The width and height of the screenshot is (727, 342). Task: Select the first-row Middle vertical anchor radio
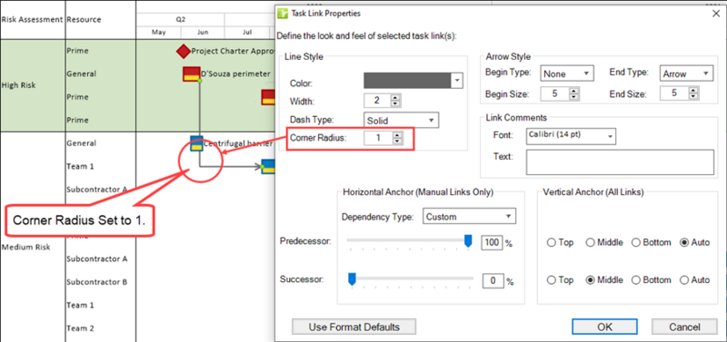pos(590,242)
